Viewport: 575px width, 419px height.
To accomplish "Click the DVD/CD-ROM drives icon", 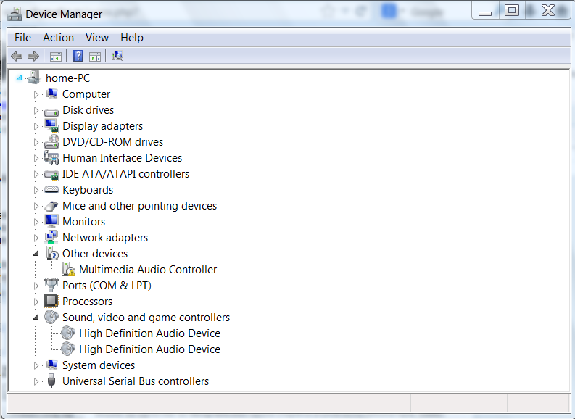I will pyautogui.click(x=51, y=141).
